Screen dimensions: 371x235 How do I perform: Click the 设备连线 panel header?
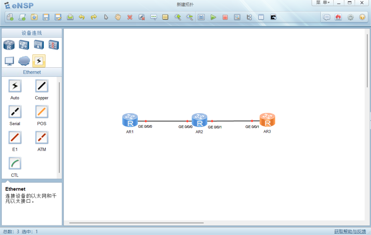(32, 33)
